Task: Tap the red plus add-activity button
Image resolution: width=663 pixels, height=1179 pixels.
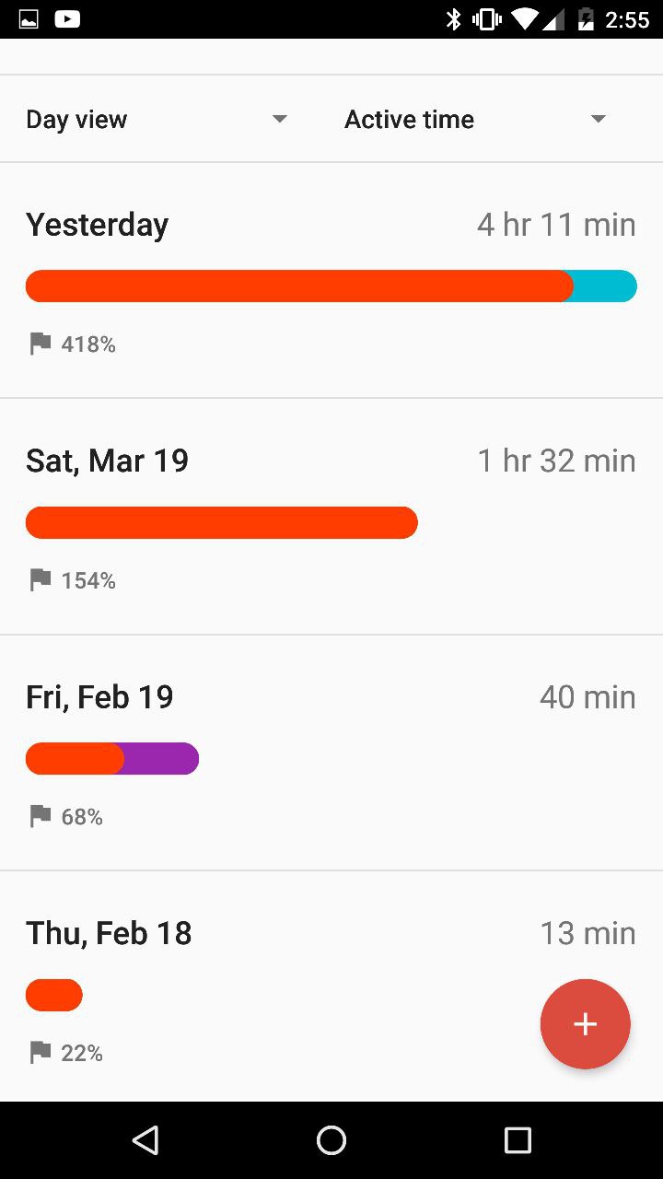Action: pos(585,1023)
